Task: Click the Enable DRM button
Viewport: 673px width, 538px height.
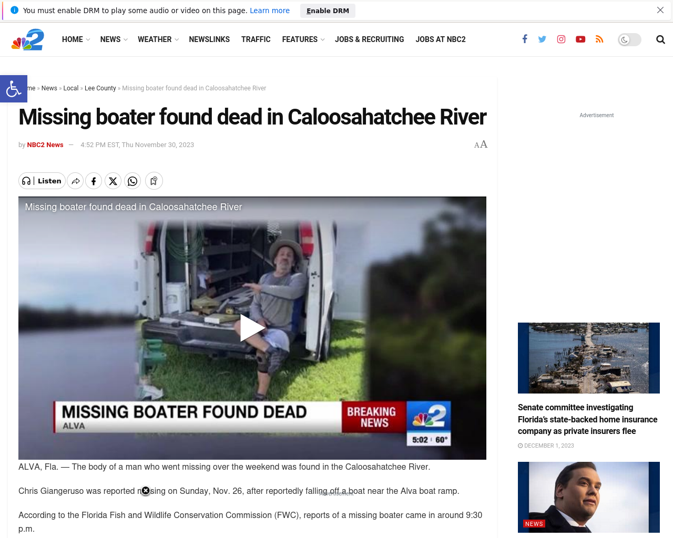Action: coord(328,11)
